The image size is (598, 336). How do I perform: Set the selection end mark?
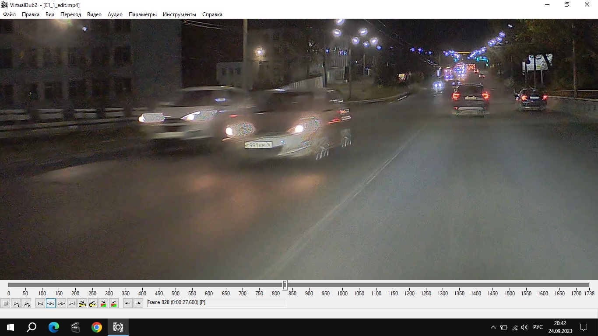[138, 303]
